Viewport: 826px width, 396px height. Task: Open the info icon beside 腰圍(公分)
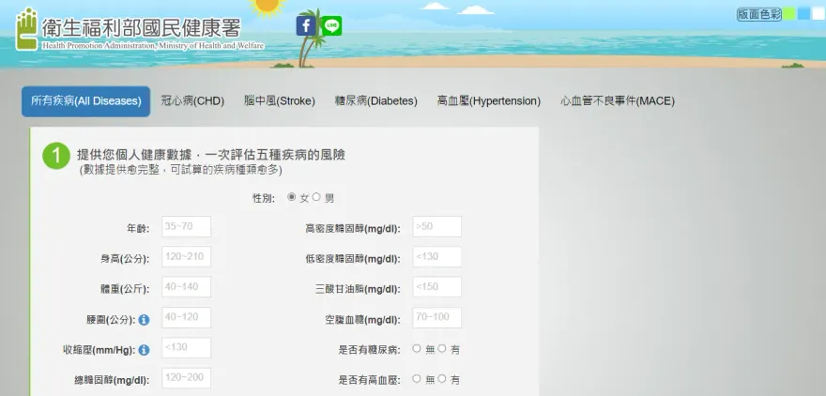click(x=145, y=320)
